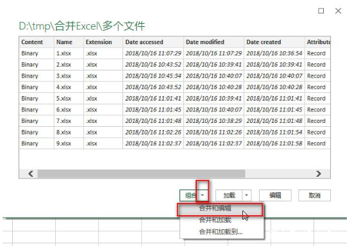This screenshot has width=352, height=251.
Task: Click the horizontal scrollbar thumb
Action: click(141, 174)
